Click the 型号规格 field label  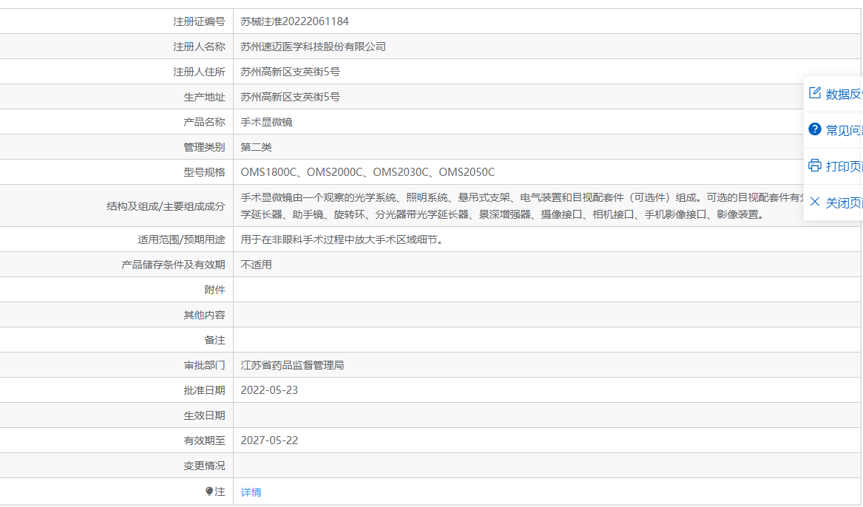(x=204, y=172)
